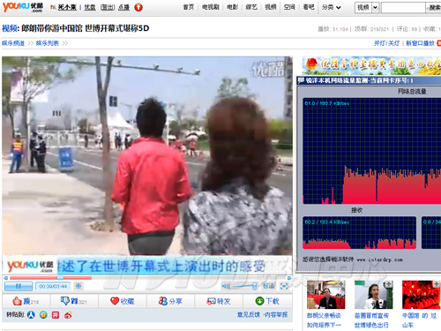Image resolution: width=441 pixels, height=331 pixels.
Task: Click the effects icon beside the time display
Action: click(x=78, y=286)
